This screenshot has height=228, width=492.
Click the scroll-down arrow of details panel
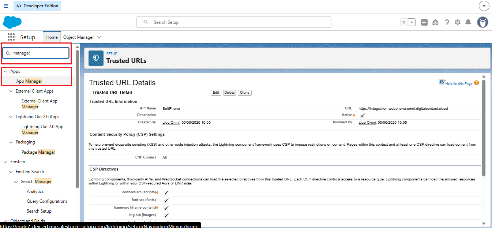[x=484, y=223]
